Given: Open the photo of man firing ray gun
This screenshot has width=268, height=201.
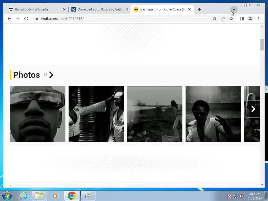Looking at the screenshot, I should [x=155, y=114].
